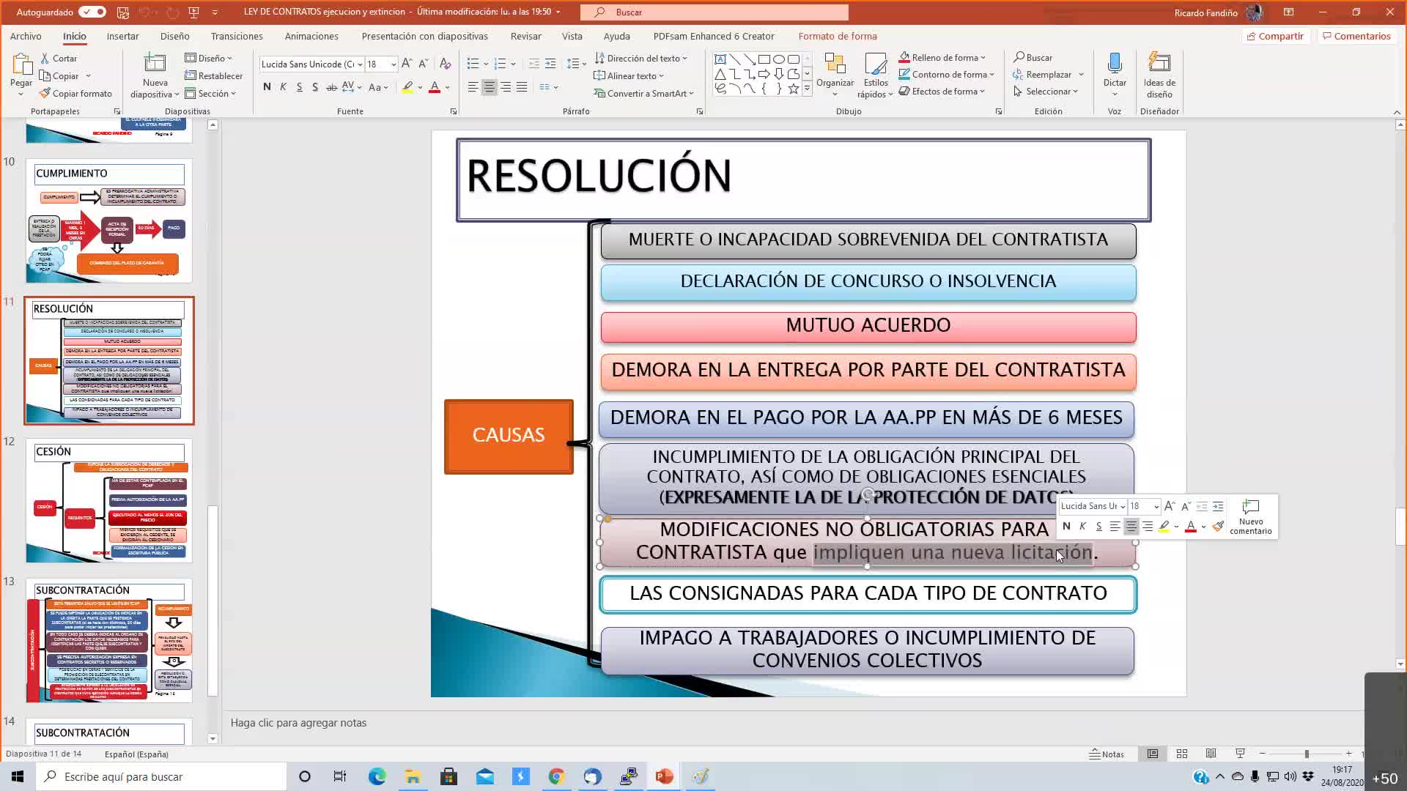The width and height of the screenshot is (1407, 791).
Task: Click the search box in title bar
Action: (714, 12)
